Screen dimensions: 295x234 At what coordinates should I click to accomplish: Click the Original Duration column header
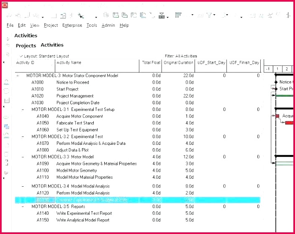(178, 63)
